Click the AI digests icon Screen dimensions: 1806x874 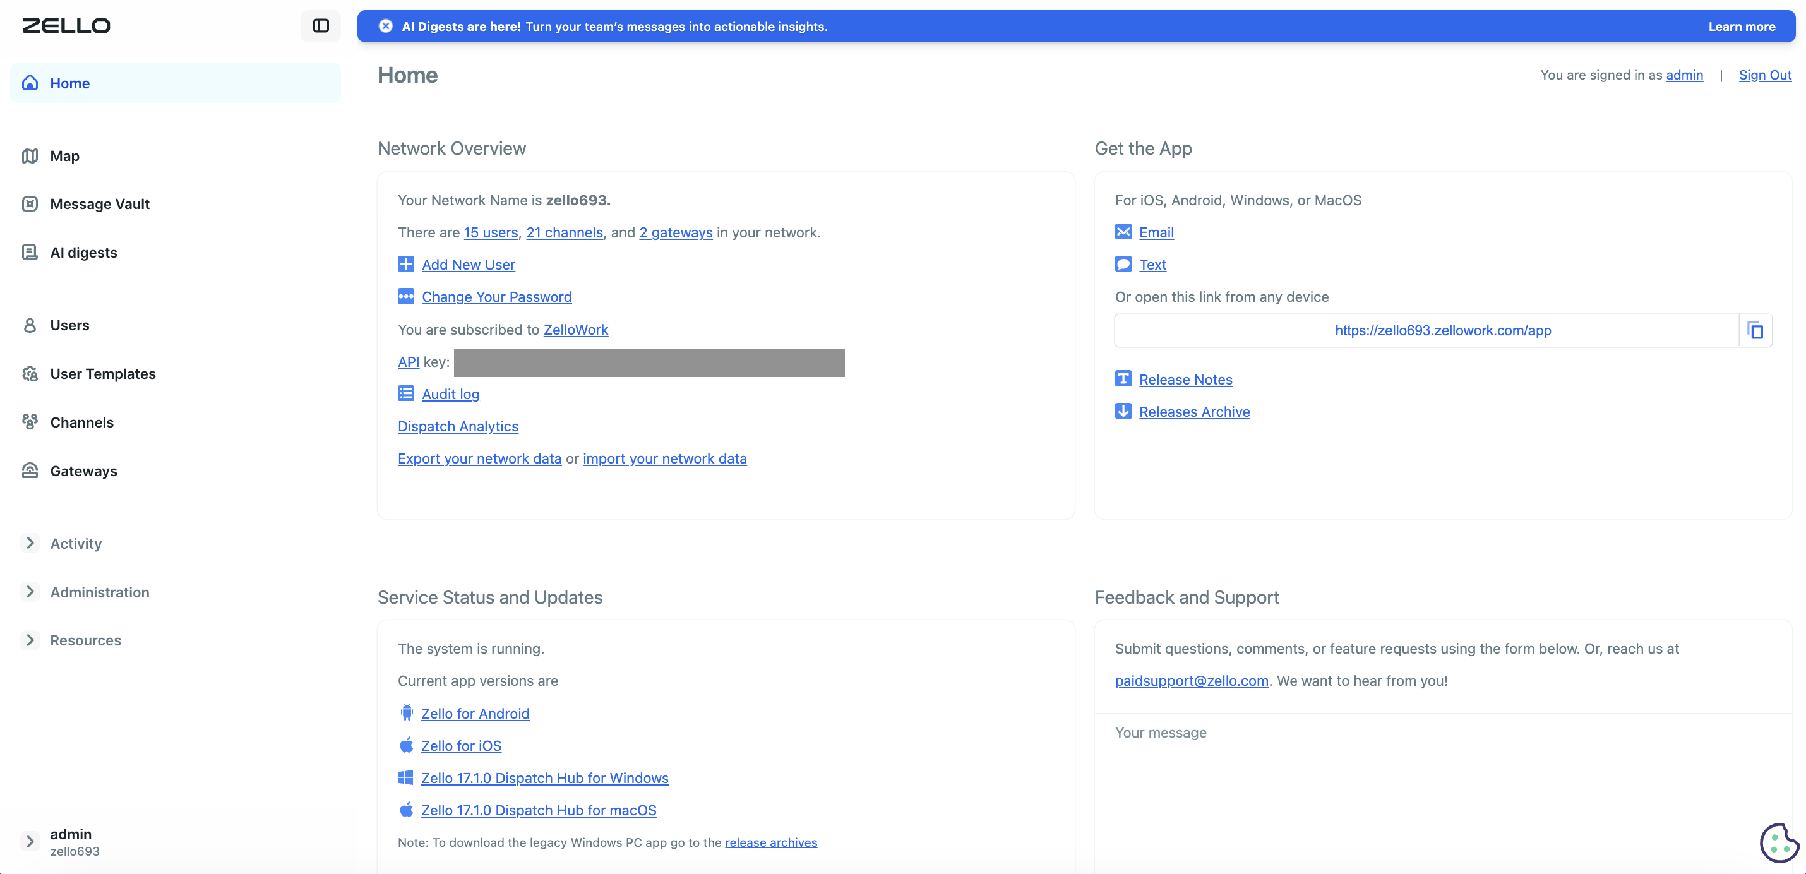tap(30, 253)
